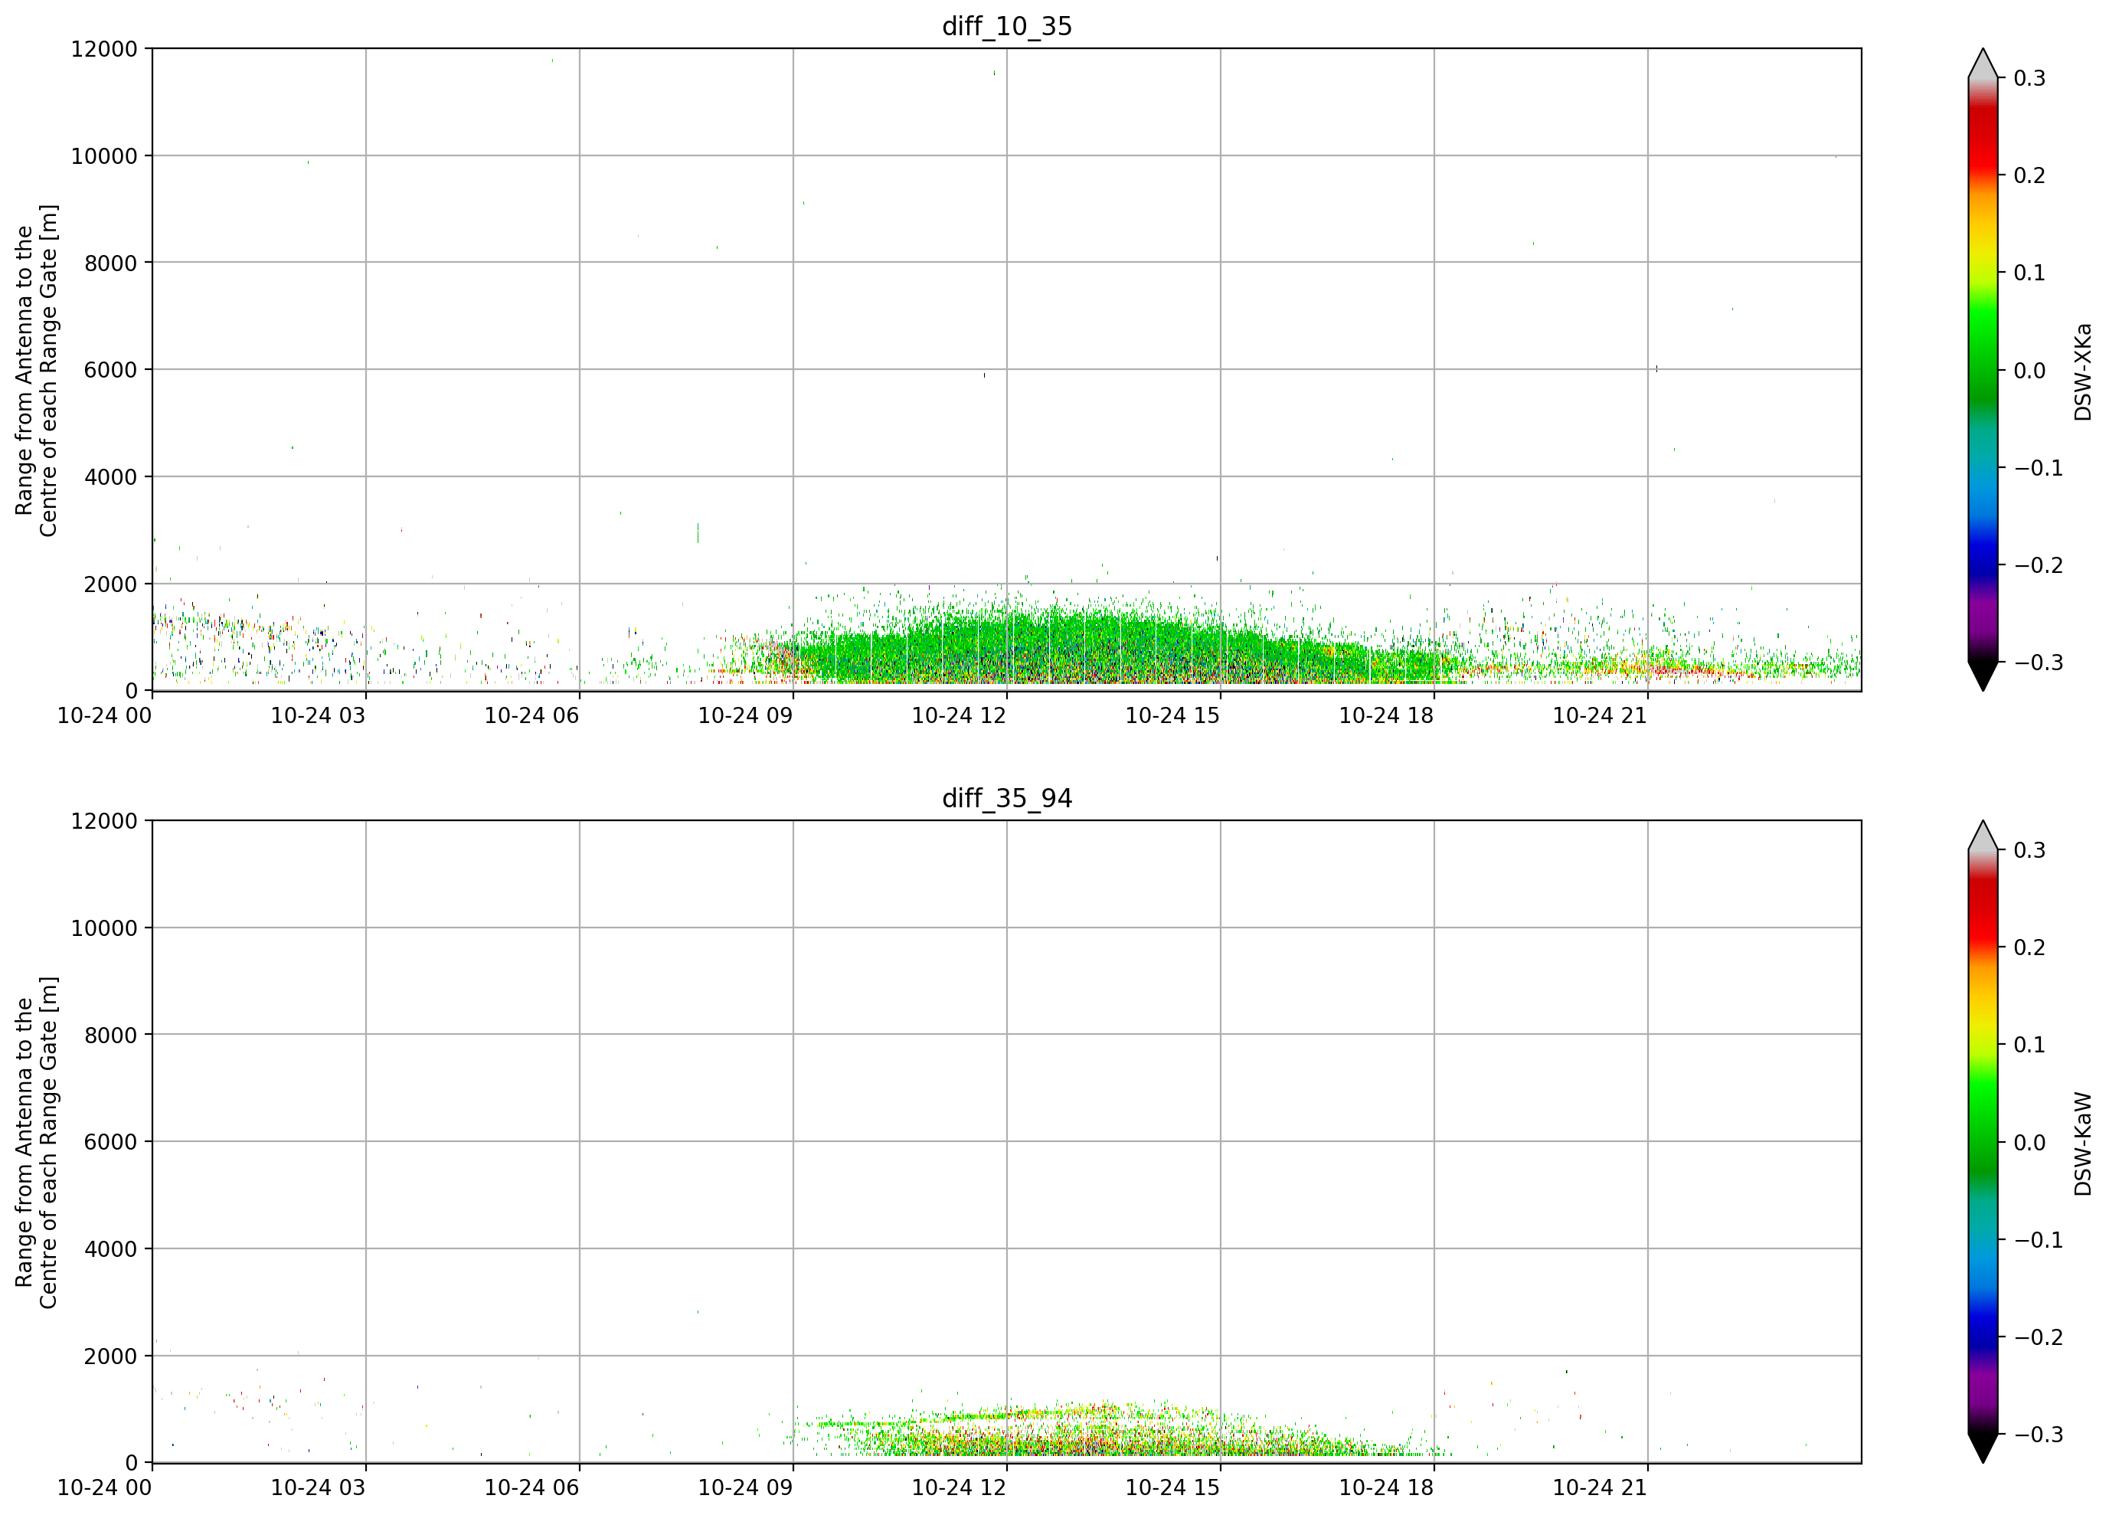
Task: Click the 0.1 tick on DSW-KaW colorbar
Action: 2030,1045
